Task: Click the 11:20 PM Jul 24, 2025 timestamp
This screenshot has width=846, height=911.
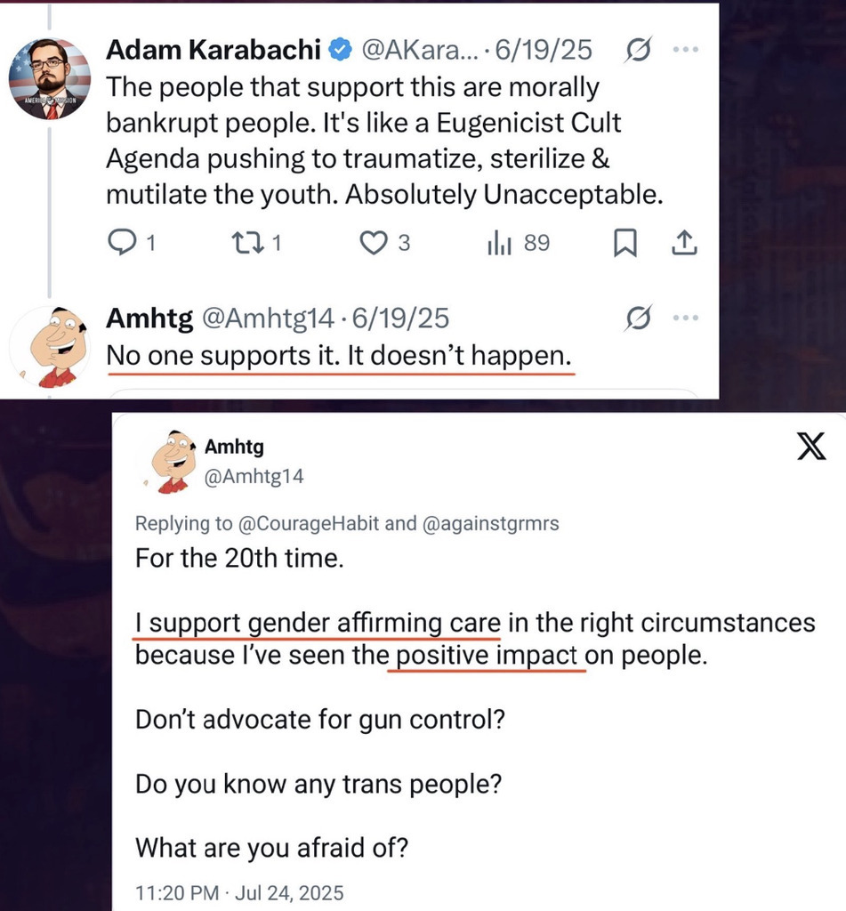Action: 238,892
